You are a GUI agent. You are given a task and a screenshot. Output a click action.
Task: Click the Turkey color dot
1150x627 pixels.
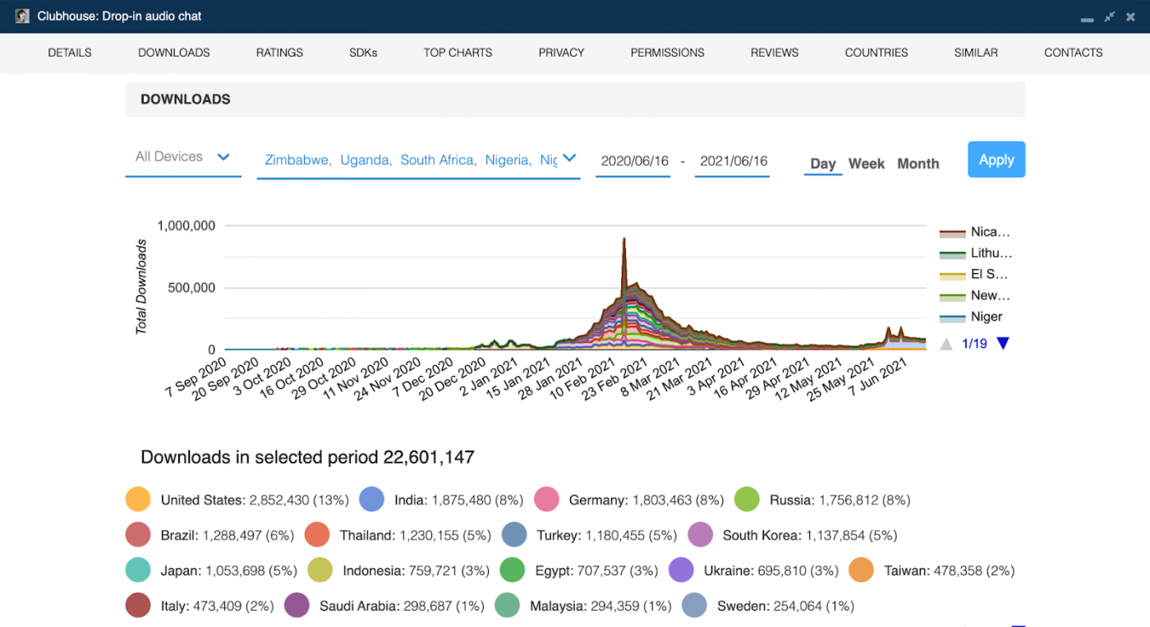click(x=514, y=535)
